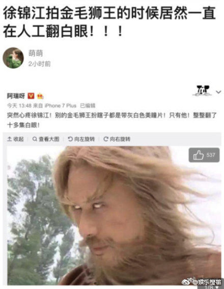Open 阿瑞呀 Weibo profile name
Image resolution: width=224 pixels, height=289 pixels.
[x=16, y=96]
